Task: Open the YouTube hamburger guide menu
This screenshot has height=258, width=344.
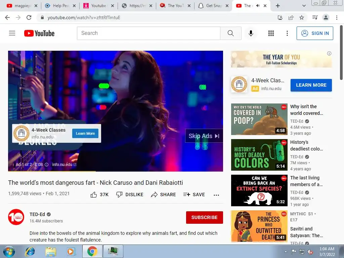Action: pos(12,33)
